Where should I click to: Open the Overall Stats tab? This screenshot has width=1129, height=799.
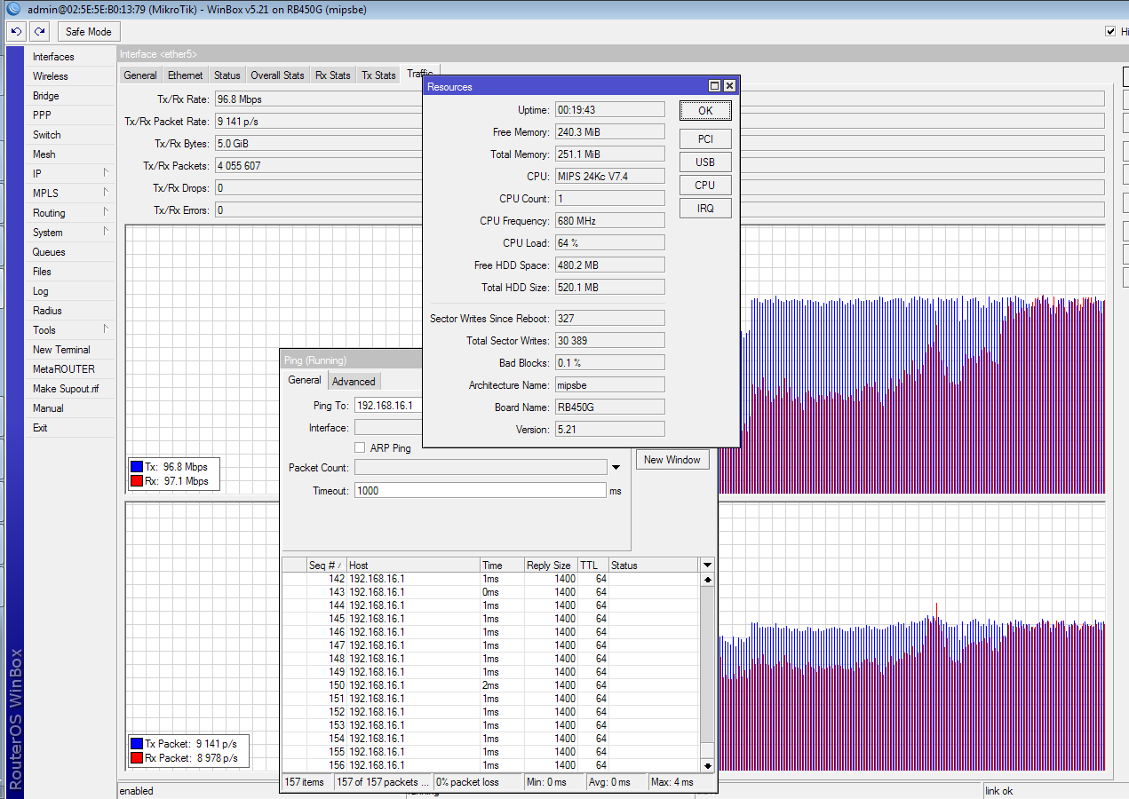coord(277,75)
